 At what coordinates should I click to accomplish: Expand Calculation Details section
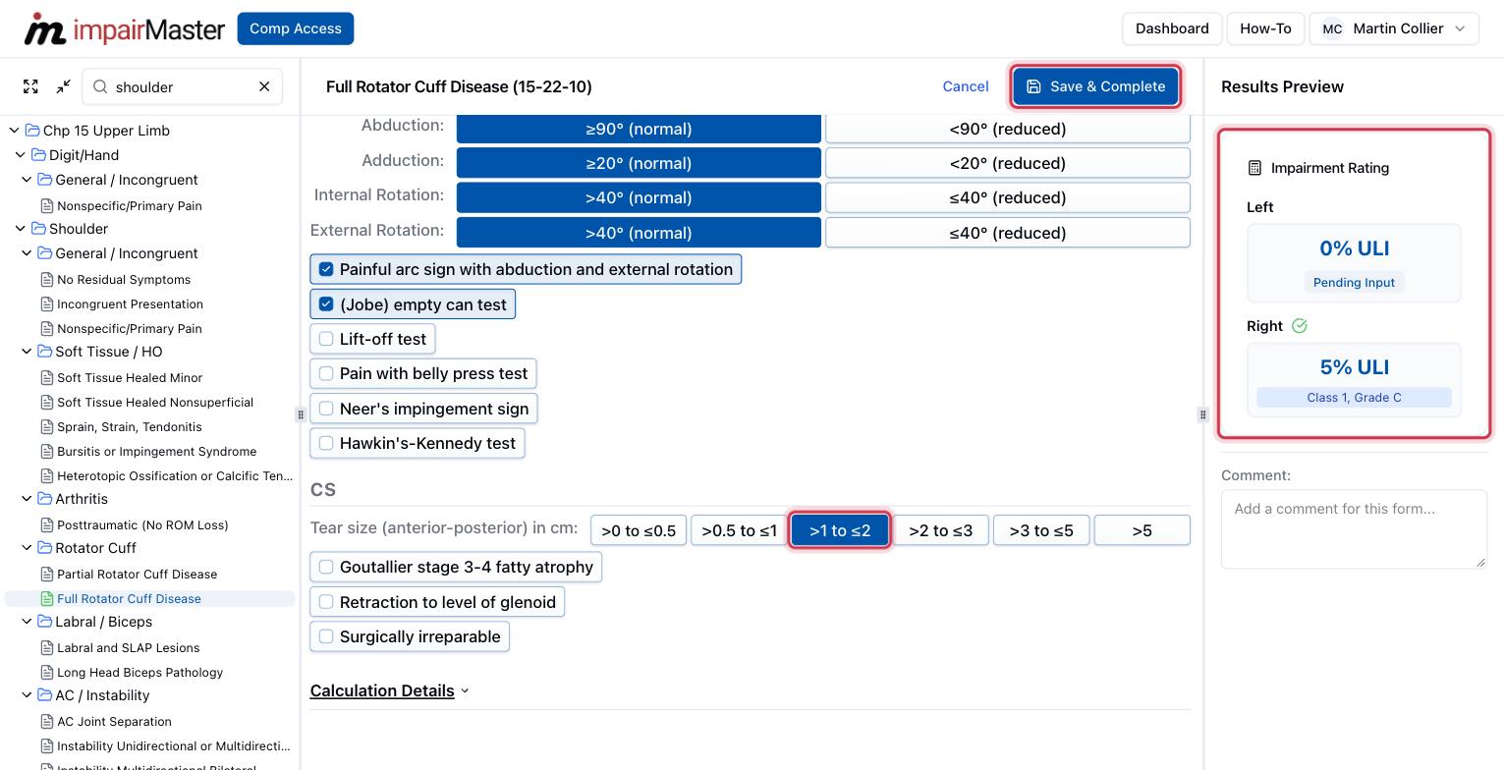[x=389, y=690]
